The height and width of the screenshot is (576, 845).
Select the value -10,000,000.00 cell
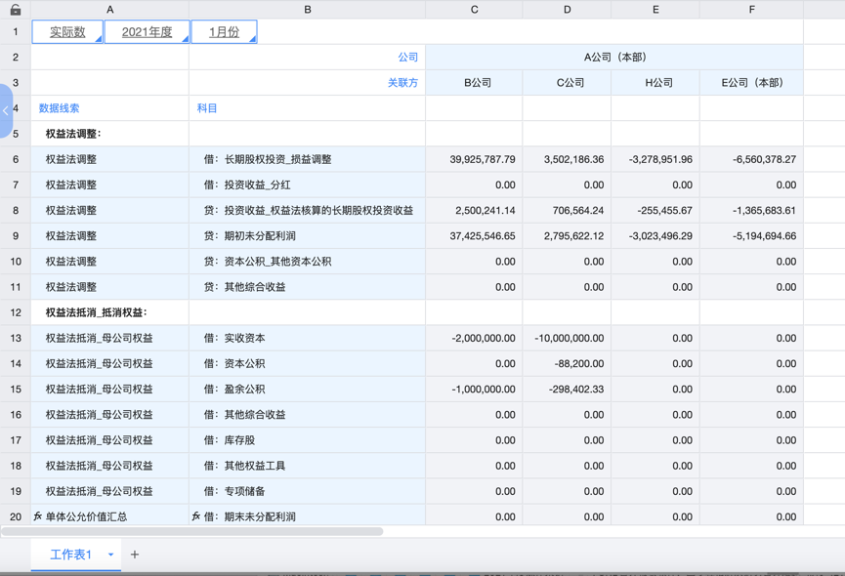(567, 338)
